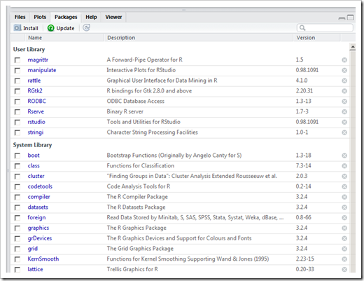The width and height of the screenshot is (364, 281).
Task: Tick the RGtk2 package checkbox
Action: tap(17, 91)
